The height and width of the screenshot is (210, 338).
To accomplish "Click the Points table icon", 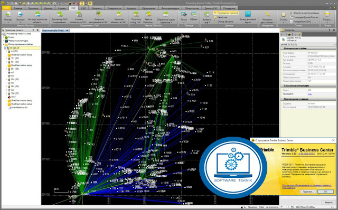I will click(184, 14).
